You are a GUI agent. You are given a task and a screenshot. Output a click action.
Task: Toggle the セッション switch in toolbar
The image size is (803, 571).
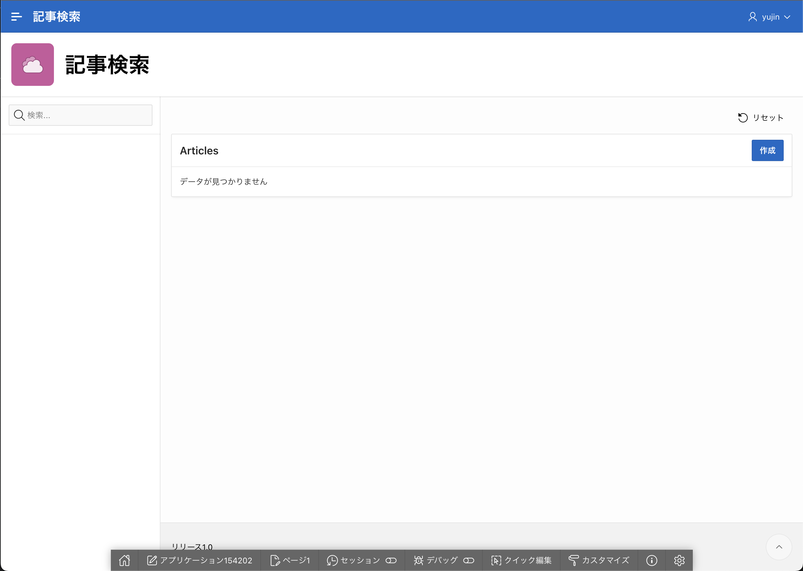(391, 560)
